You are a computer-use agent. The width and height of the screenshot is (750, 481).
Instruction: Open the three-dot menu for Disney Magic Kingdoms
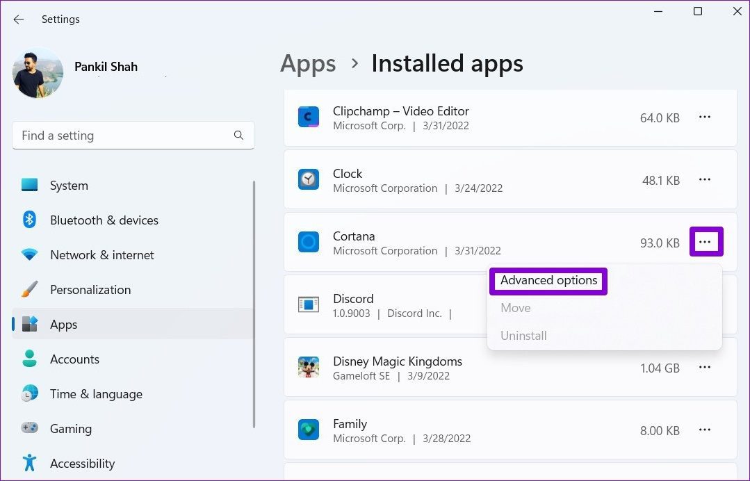click(x=705, y=368)
